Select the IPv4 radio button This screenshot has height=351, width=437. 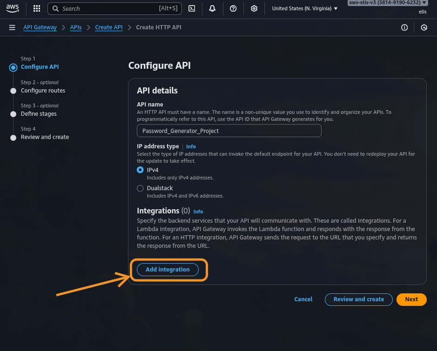pyautogui.click(x=140, y=170)
